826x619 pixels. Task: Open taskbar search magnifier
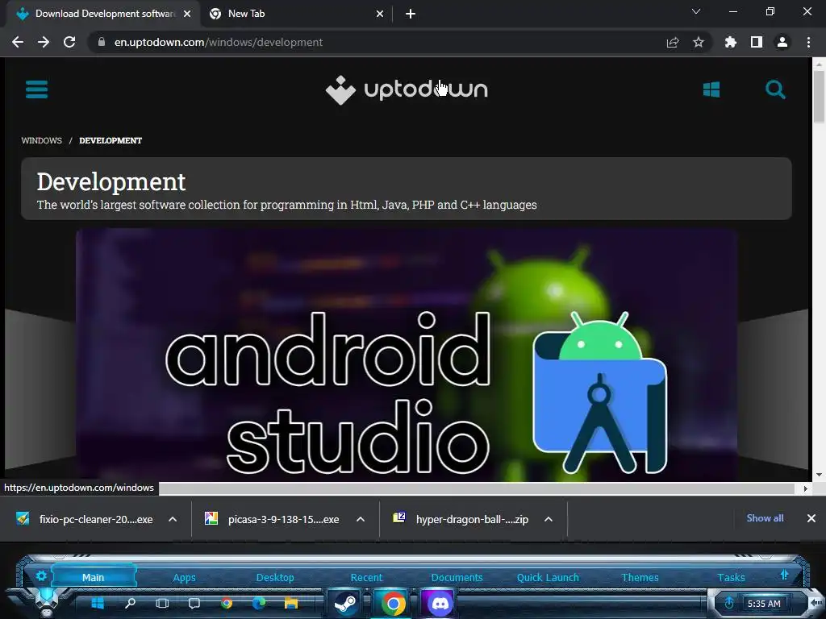coord(130,603)
